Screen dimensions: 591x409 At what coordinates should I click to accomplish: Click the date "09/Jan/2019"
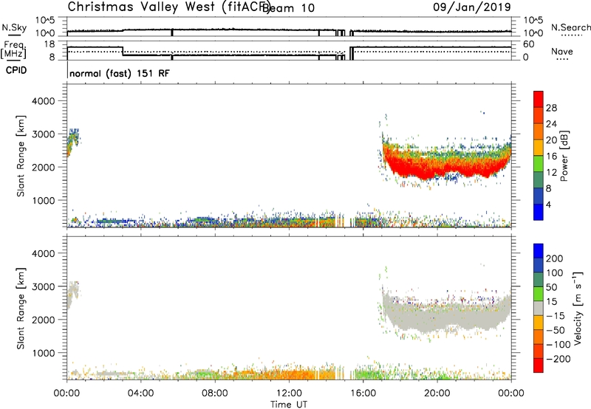472,7
